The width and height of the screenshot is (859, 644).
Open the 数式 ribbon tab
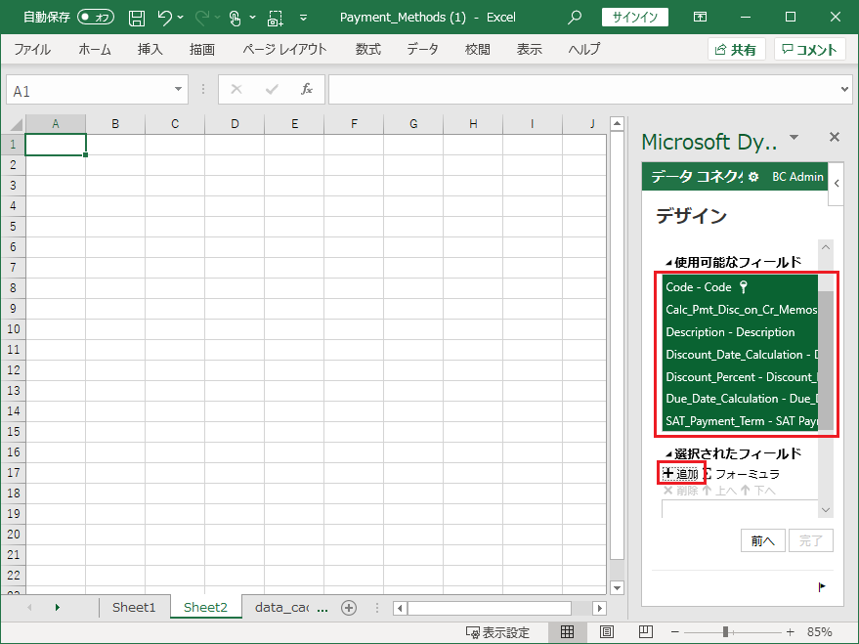click(x=368, y=49)
